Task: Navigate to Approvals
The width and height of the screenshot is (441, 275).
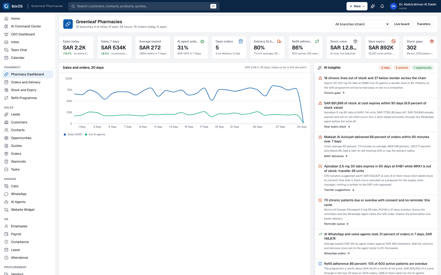Action: click(x=28, y=162)
